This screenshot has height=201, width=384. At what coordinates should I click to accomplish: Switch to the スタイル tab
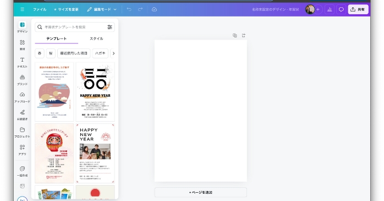96,39
